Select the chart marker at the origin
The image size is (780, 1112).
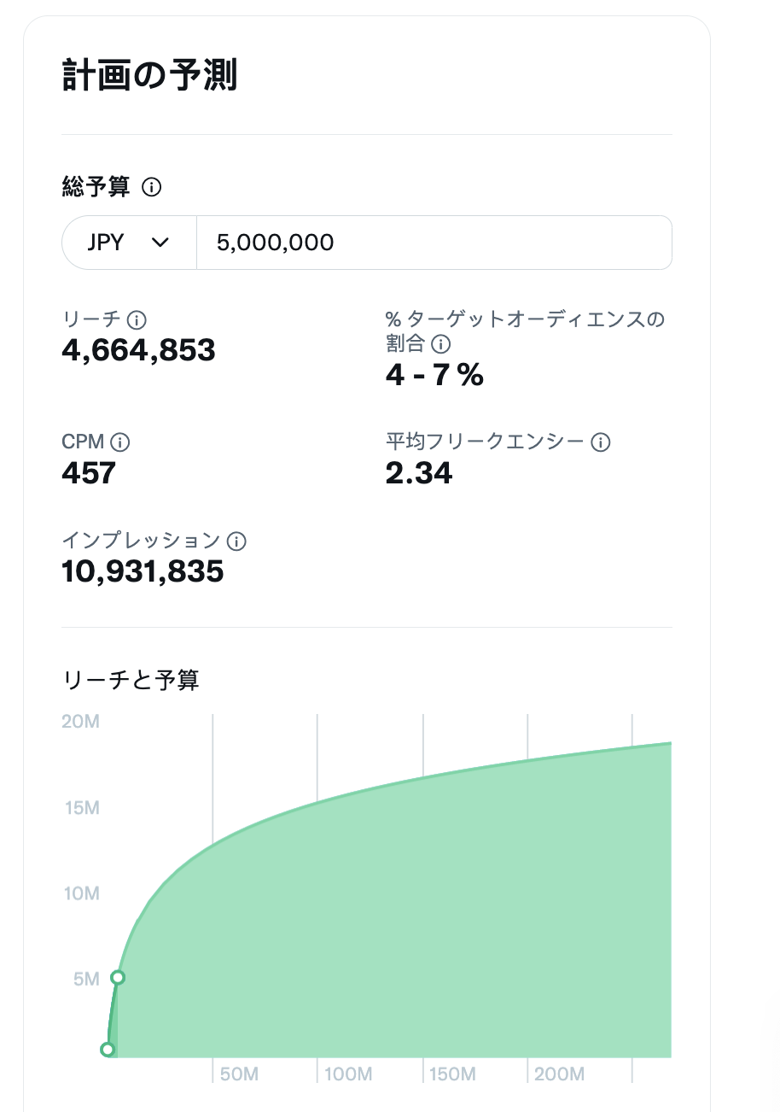click(x=108, y=1050)
